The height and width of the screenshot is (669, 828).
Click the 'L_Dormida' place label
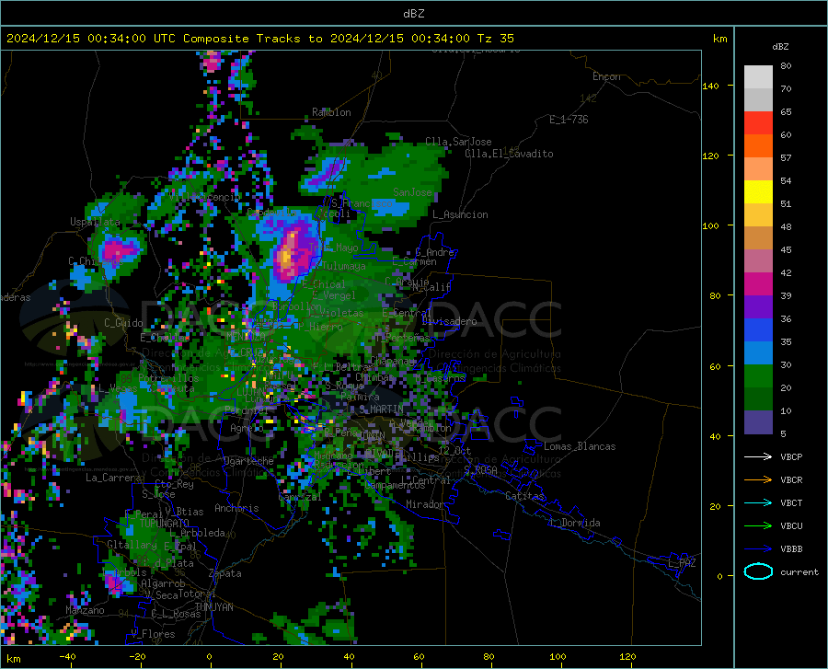click(x=574, y=523)
